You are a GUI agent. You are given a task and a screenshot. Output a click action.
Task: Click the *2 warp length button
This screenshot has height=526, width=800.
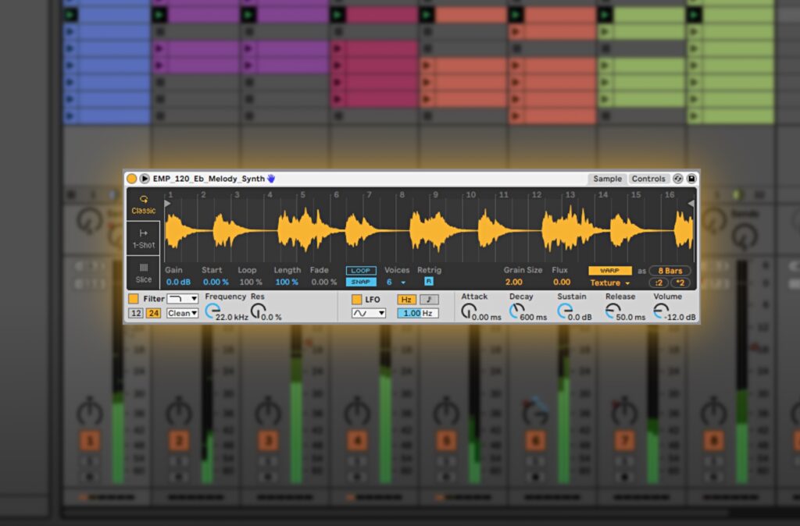[680, 283]
